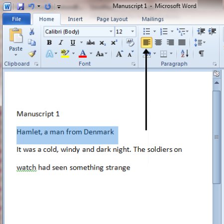Screen dimensions: 224x224
Task: Click the Increase Indent icon
Action: [212, 31]
